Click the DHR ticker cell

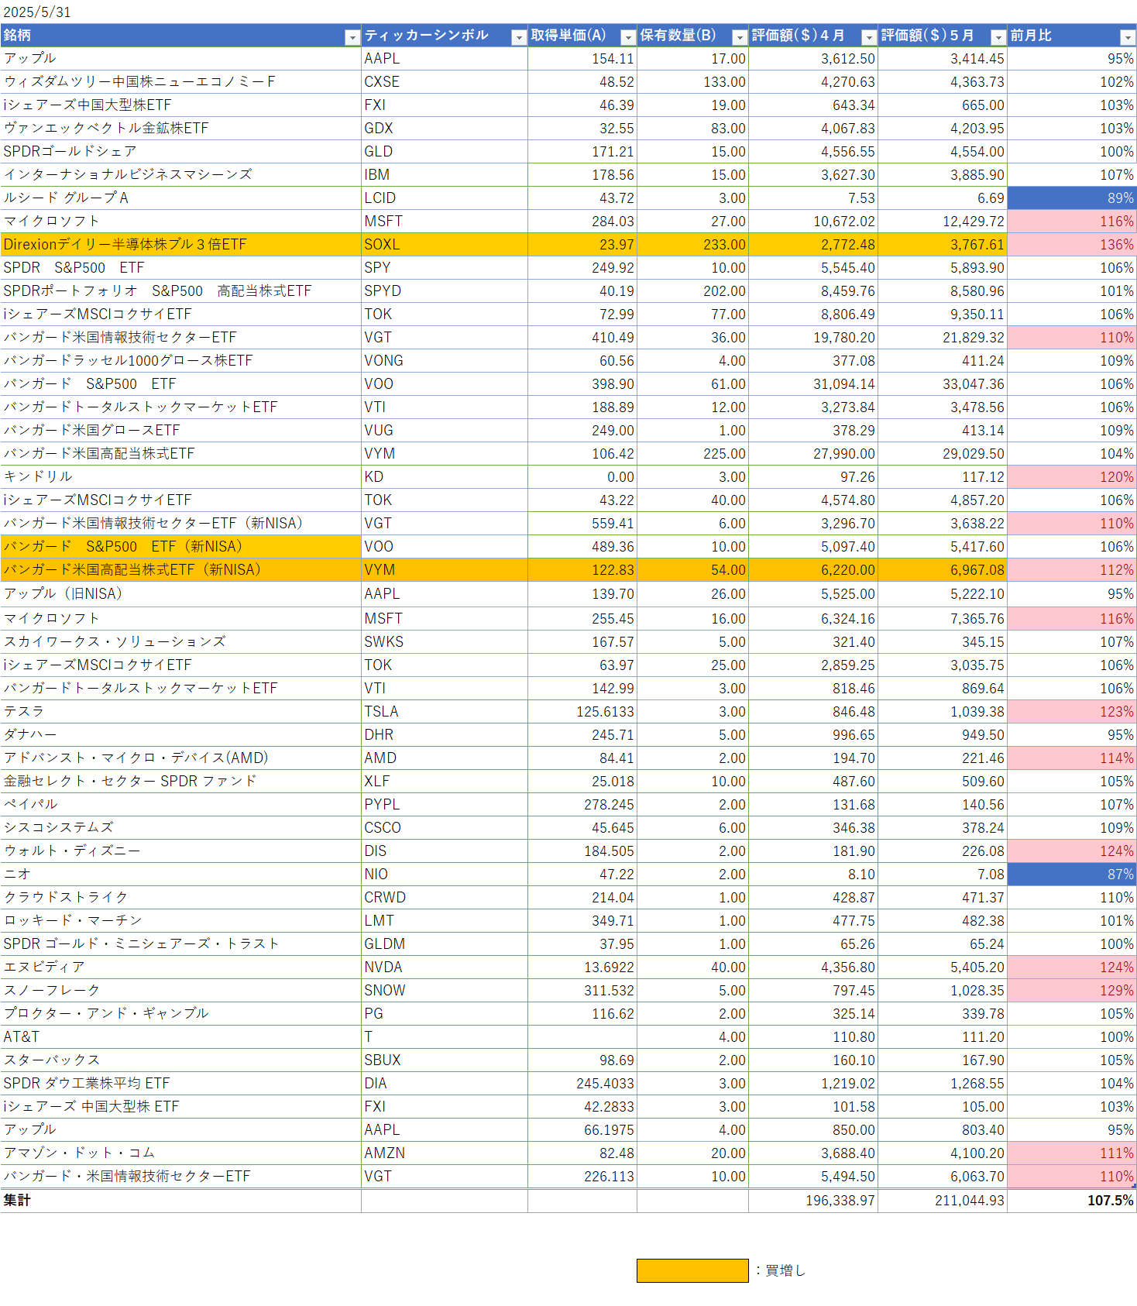pyautogui.click(x=445, y=734)
